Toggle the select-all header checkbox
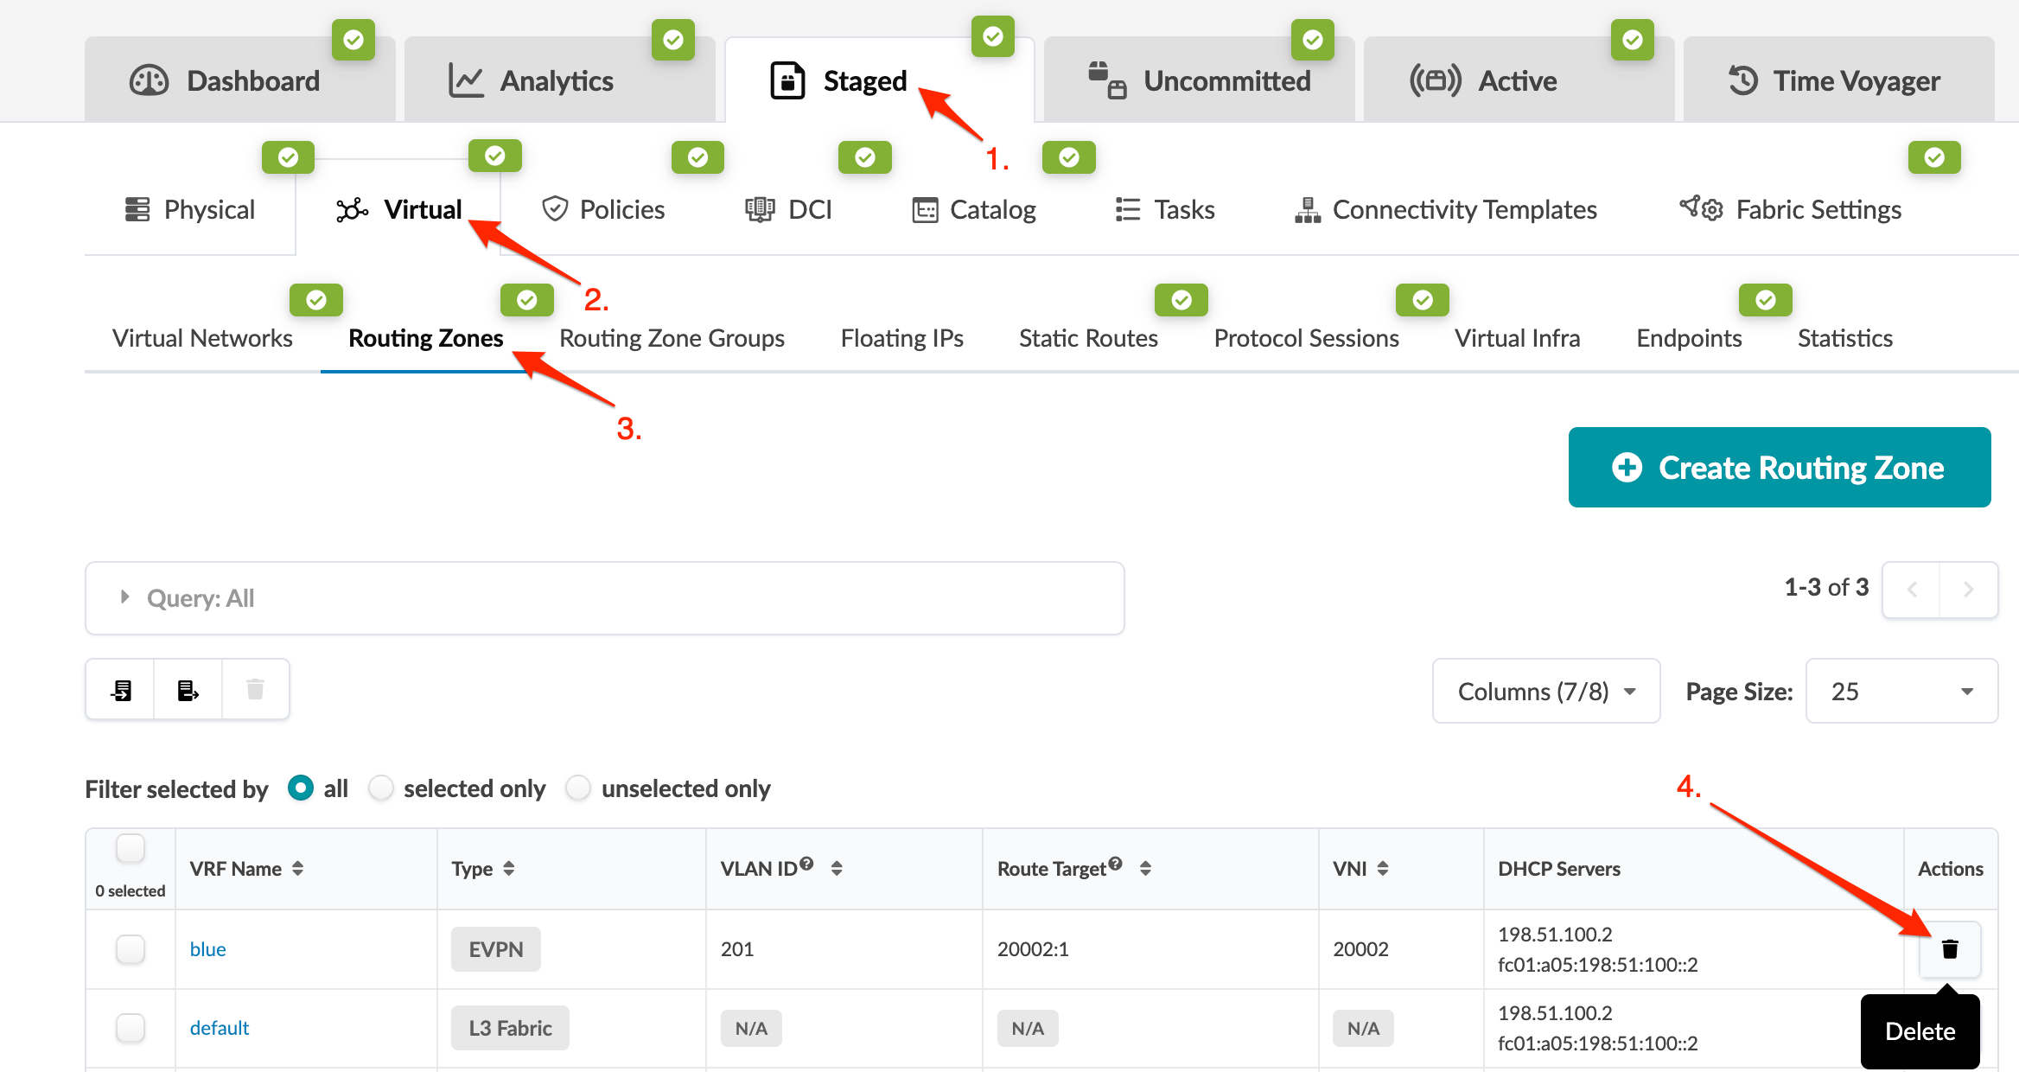 131,849
